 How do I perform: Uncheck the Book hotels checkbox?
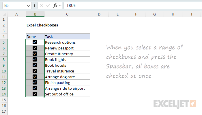(35, 65)
